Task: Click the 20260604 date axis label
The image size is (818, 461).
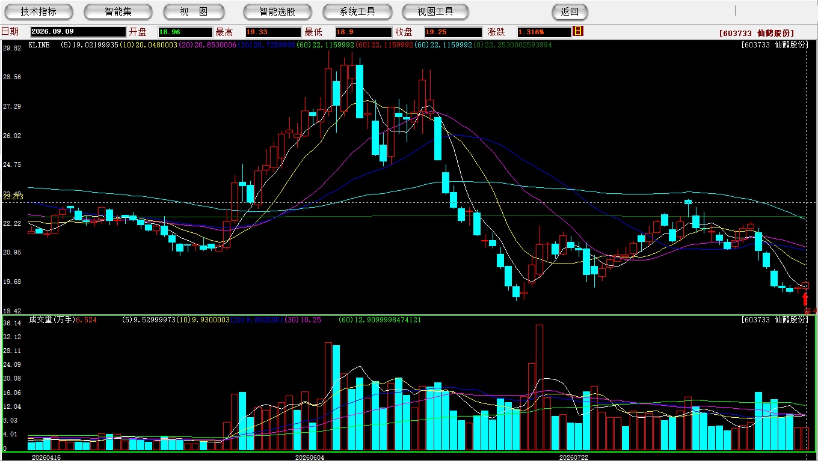Action: pyautogui.click(x=309, y=457)
